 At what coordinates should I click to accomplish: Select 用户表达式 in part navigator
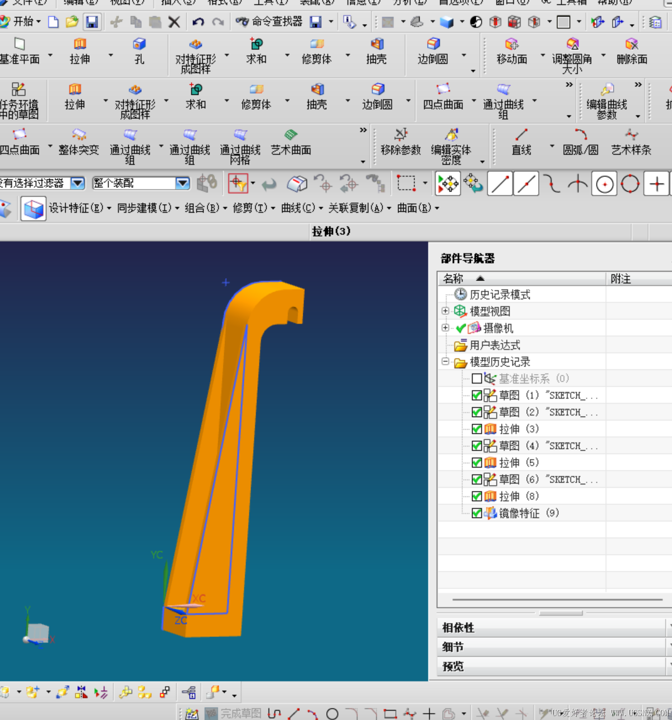click(x=494, y=345)
